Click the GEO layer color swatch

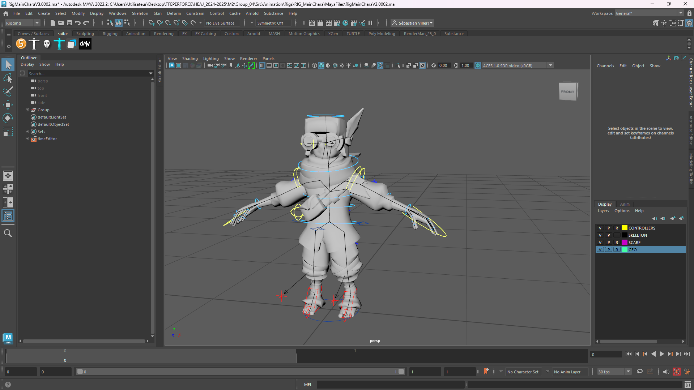pyautogui.click(x=624, y=250)
